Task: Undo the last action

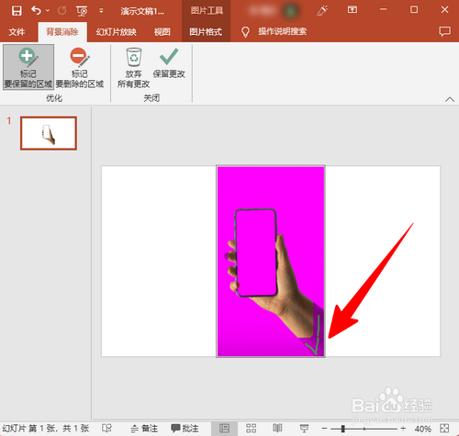Action: click(36, 11)
